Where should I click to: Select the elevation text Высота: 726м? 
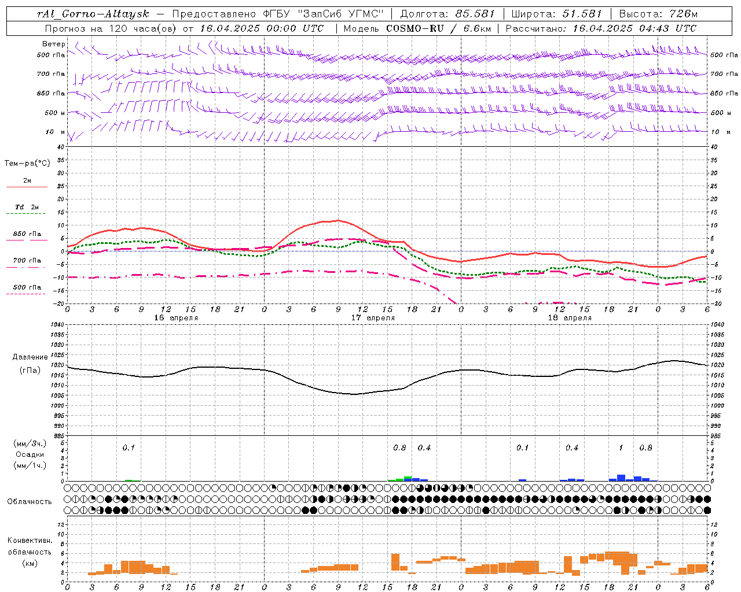[658, 14]
